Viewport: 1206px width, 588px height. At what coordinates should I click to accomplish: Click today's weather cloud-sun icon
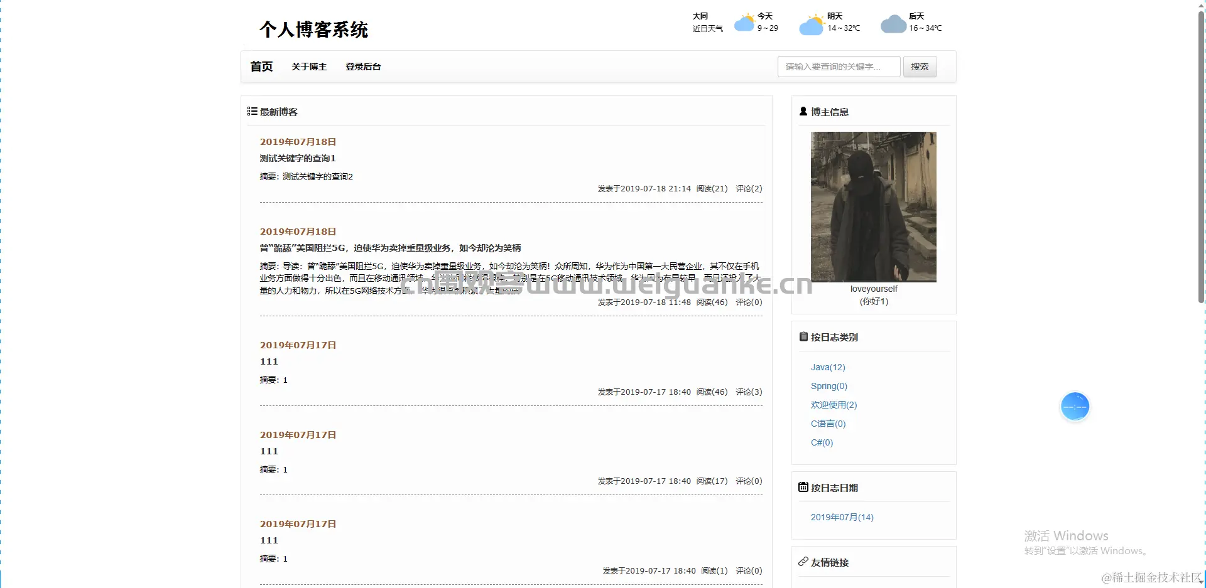(744, 23)
